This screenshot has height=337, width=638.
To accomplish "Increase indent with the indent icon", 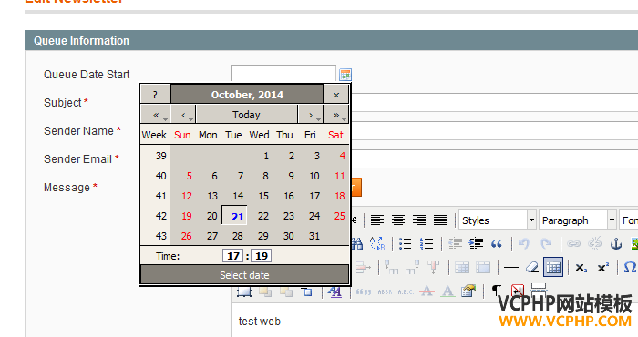I will coord(476,244).
